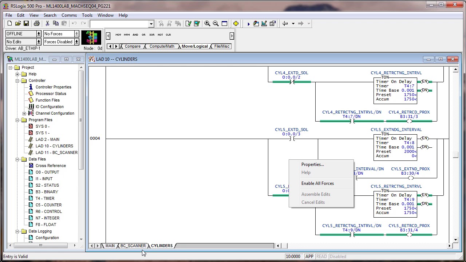
Task: Click the blue arrow toolbar icon
Action: pos(248,24)
